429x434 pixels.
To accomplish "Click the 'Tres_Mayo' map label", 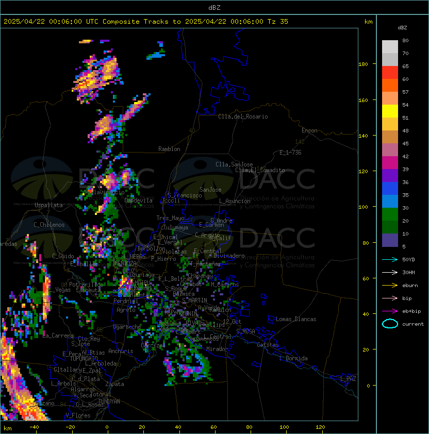I will 170,218.
